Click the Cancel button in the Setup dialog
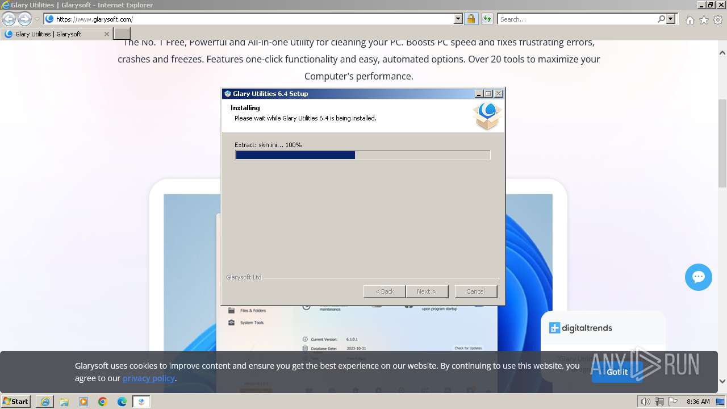Screen dimensions: 727x409 coord(476,291)
